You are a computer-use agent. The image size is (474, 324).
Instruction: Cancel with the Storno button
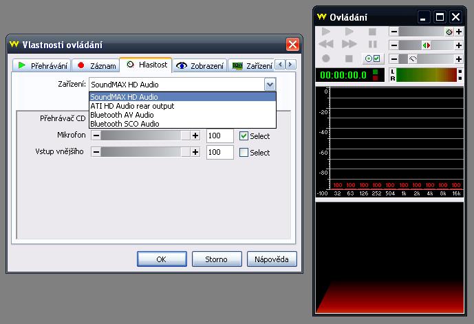[x=217, y=259]
